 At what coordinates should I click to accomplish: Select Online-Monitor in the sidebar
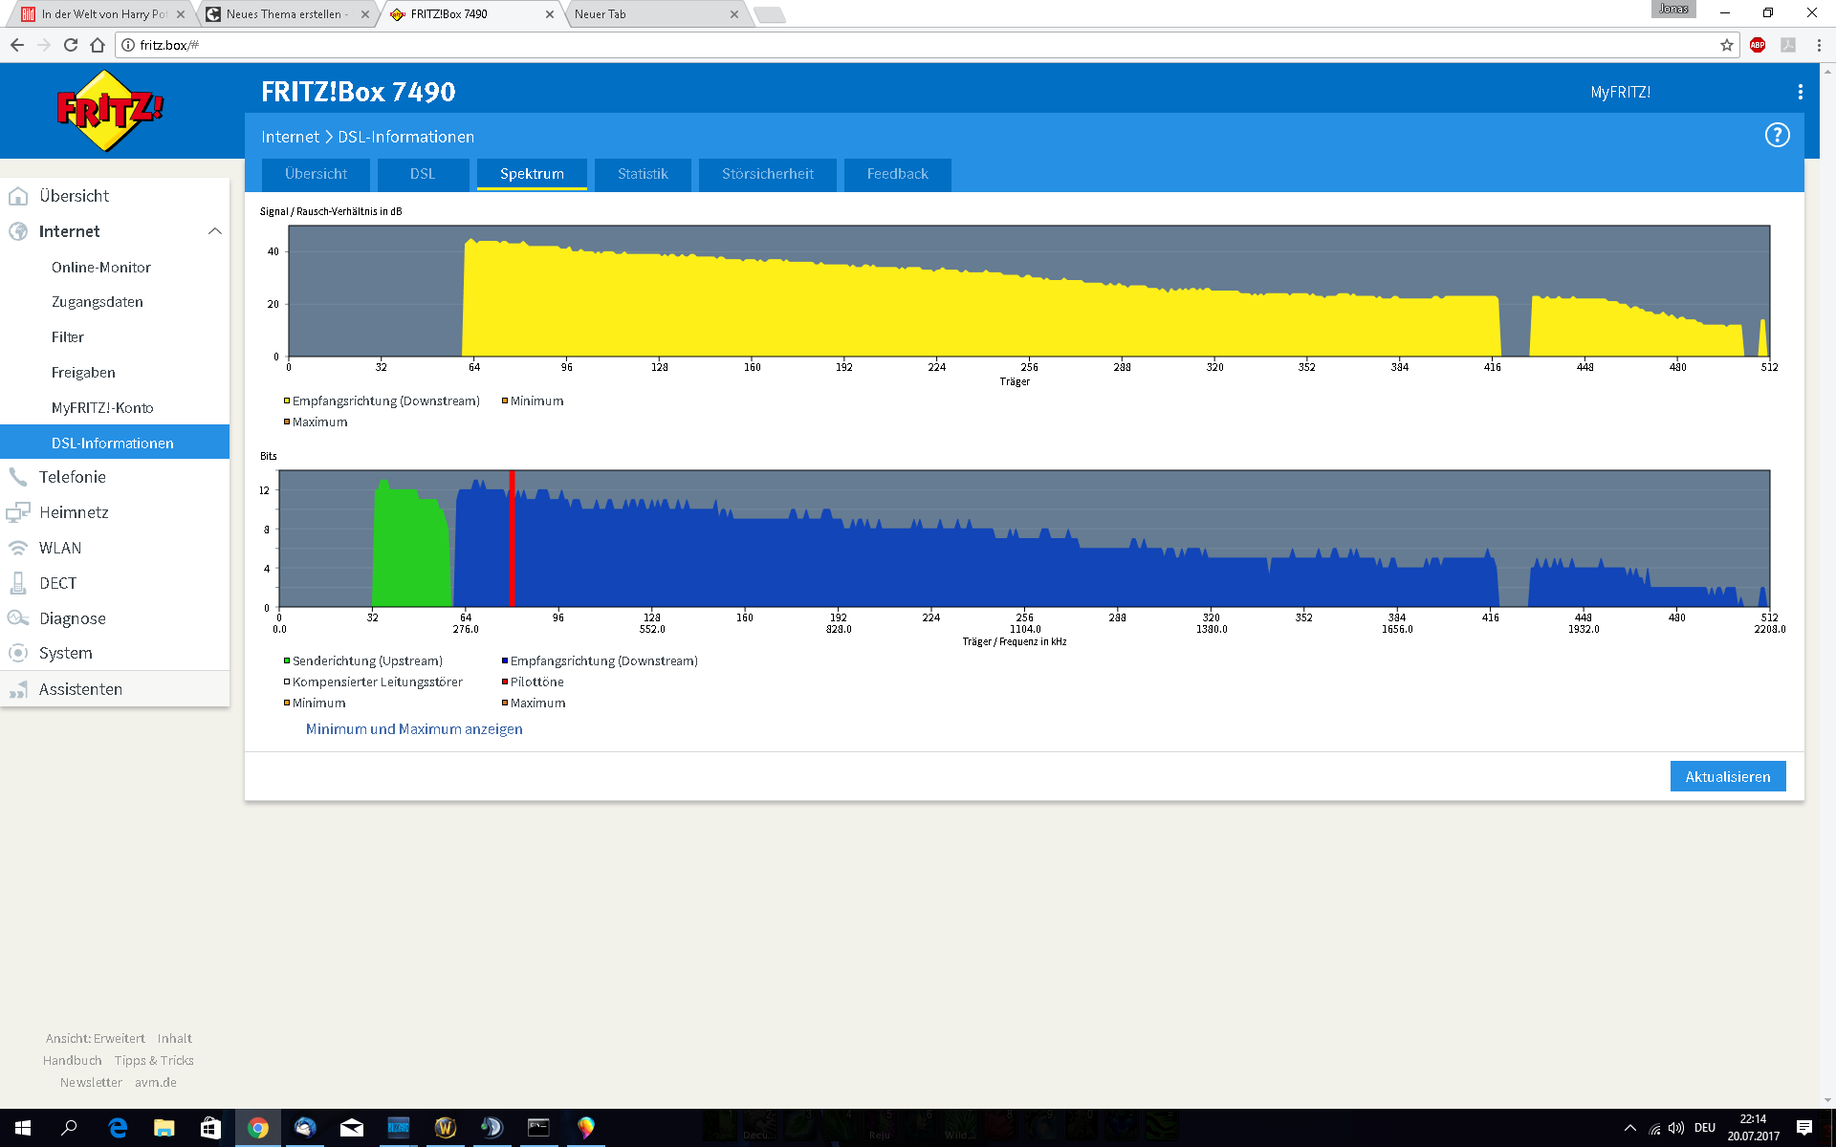coord(100,268)
